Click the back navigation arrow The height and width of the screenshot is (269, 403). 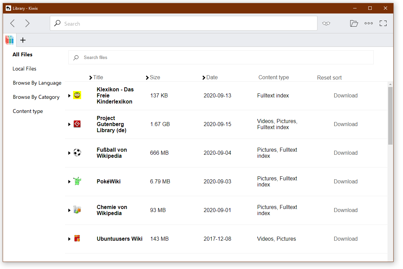12,23
